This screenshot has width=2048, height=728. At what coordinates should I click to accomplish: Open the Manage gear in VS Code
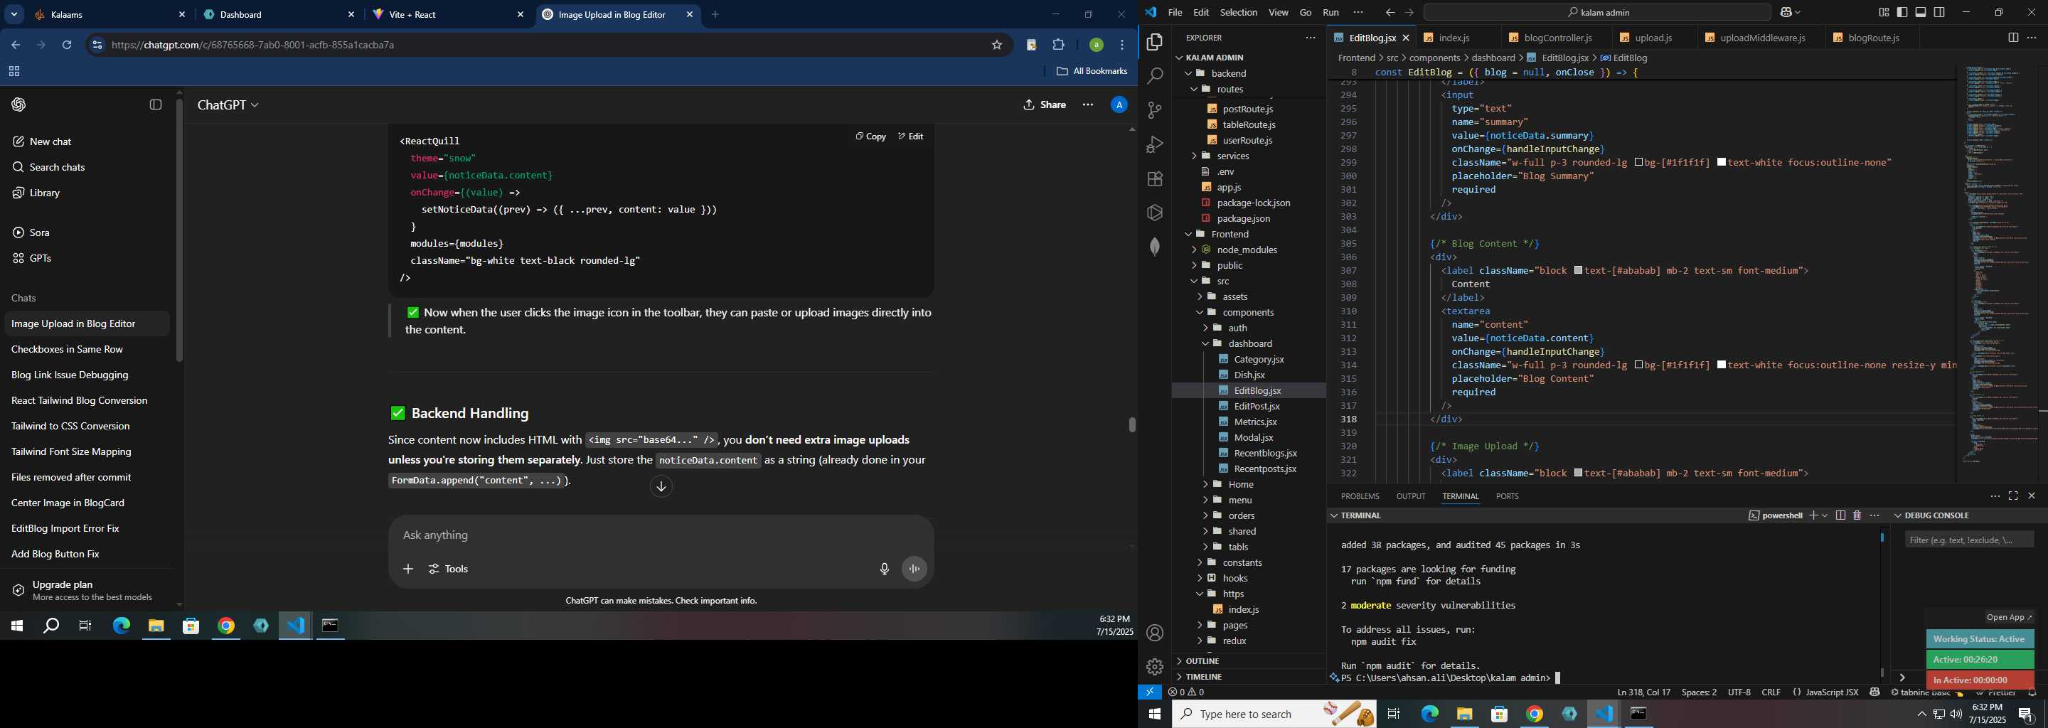pos(1154,667)
